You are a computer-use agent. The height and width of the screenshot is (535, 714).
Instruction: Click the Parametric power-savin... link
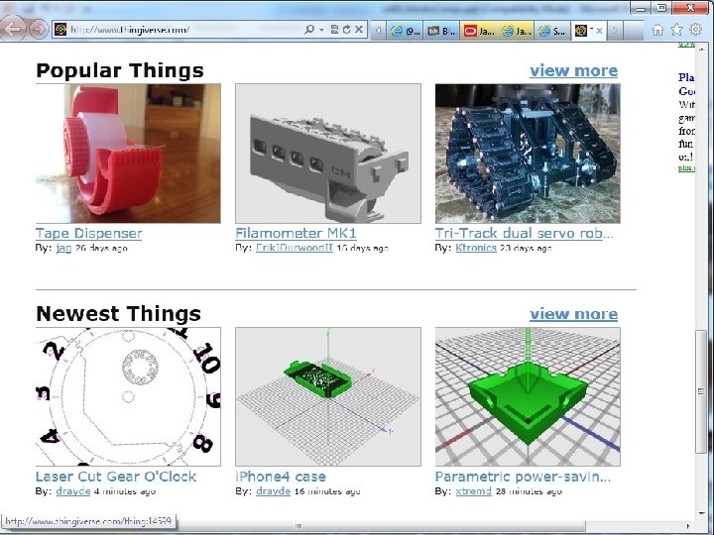pyautogui.click(x=523, y=477)
